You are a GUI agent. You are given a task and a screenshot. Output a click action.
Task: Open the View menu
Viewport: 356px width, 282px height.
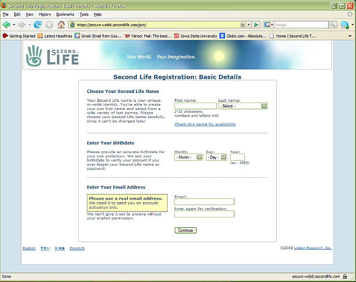click(x=30, y=14)
